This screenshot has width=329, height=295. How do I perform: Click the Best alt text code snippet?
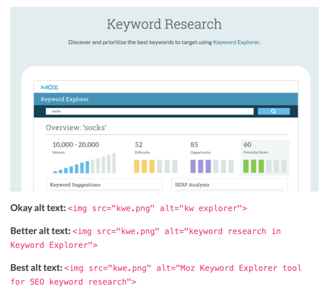[156, 275]
